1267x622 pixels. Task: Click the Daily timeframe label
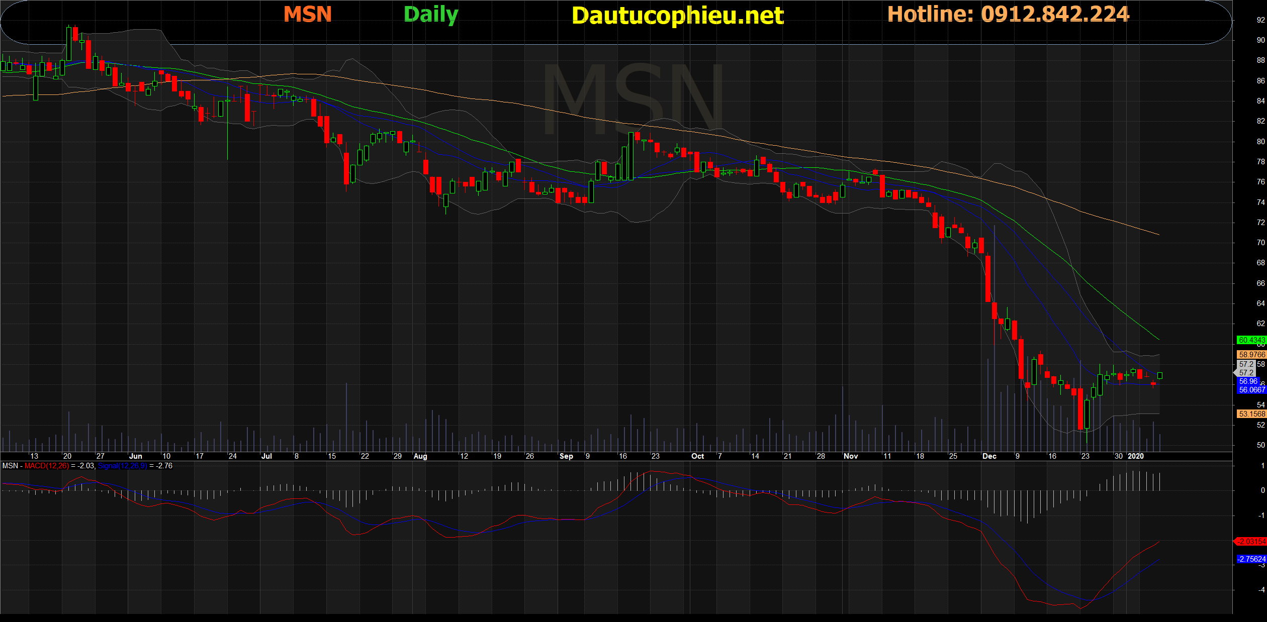coord(431,14)
